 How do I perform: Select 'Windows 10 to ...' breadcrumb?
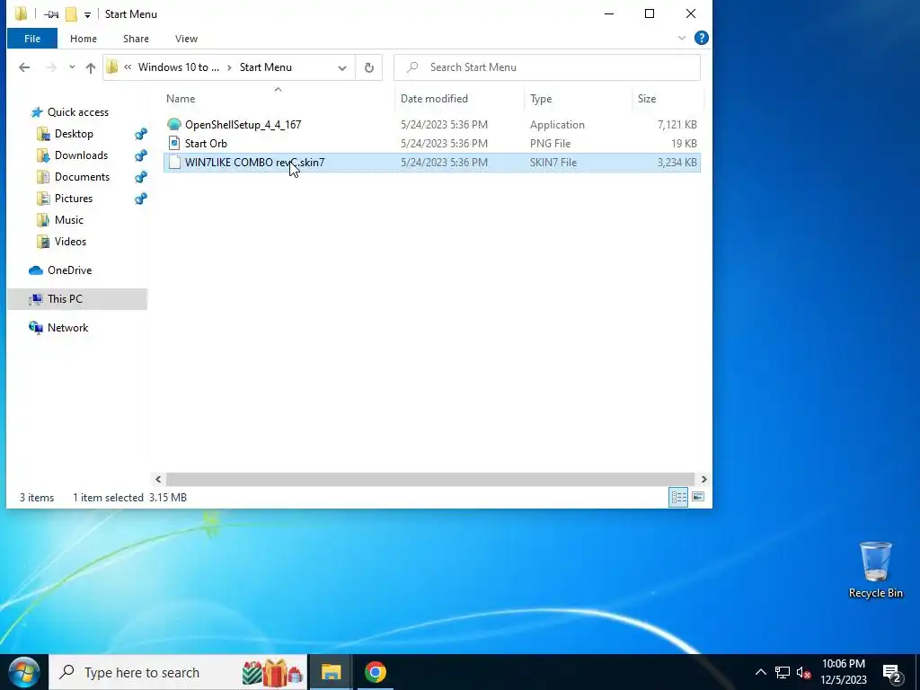(179, 67)
